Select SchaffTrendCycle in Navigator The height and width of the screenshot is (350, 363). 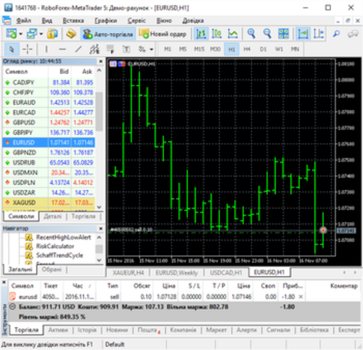(59, 256)
